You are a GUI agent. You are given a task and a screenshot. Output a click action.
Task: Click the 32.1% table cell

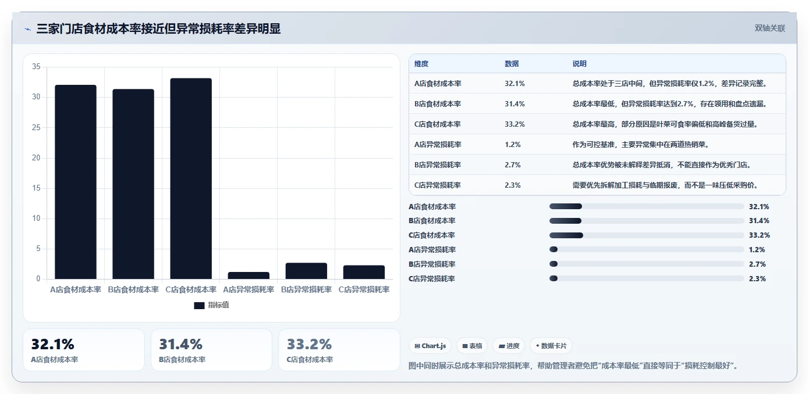[515, 84]
